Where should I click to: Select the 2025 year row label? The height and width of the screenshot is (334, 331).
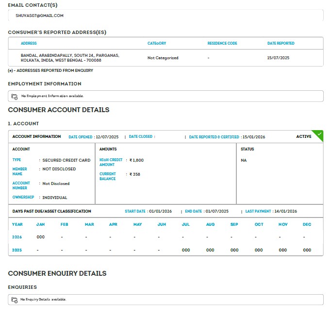click(x=17, y=250)
